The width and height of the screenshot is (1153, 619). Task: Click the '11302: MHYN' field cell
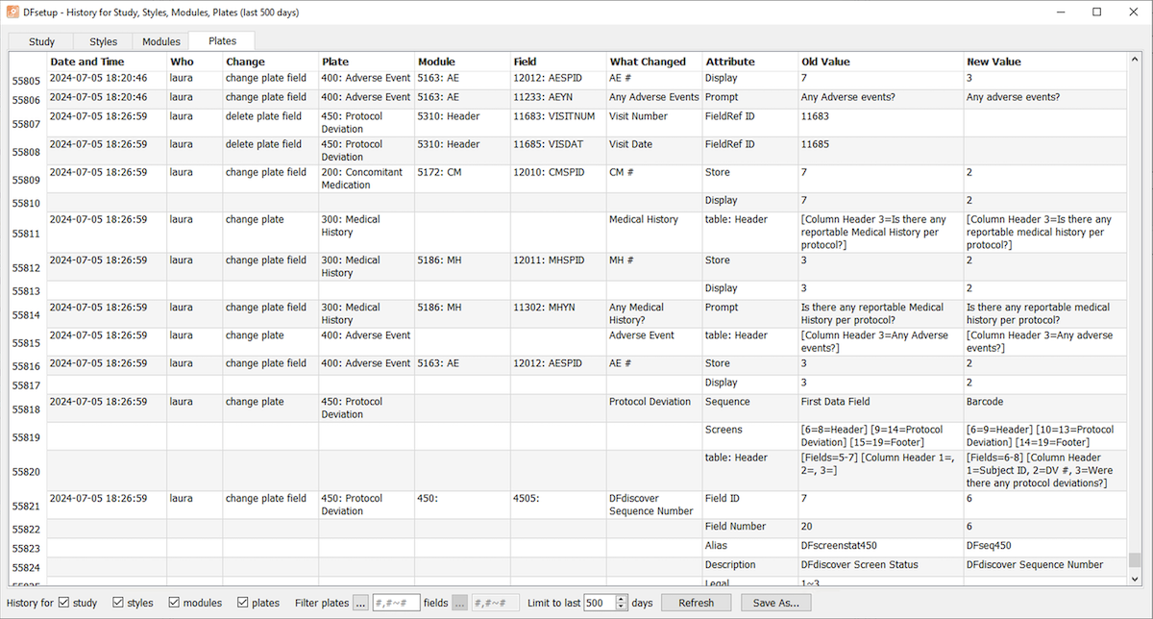tap(558, 314)
